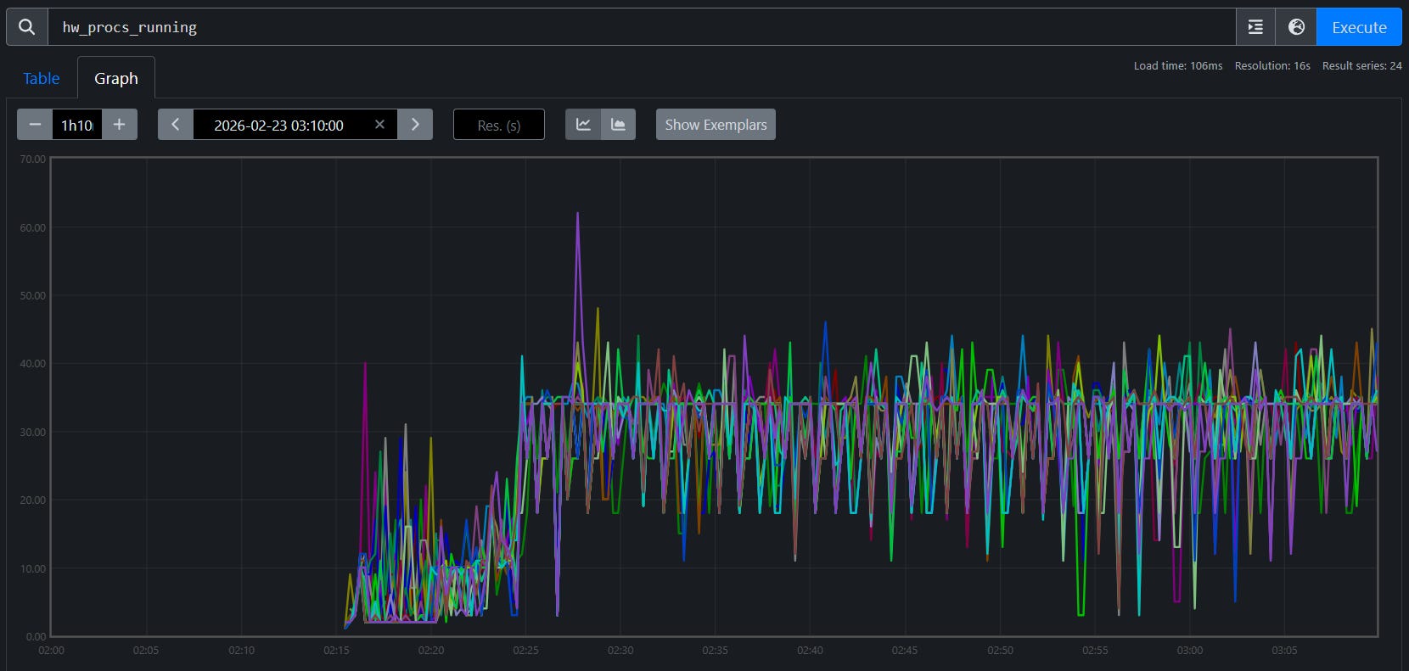Select the Graph tab
Image resolution: width=1409 pixels, height=671 pixels.
pyautogui.click(x=116, y=78)
